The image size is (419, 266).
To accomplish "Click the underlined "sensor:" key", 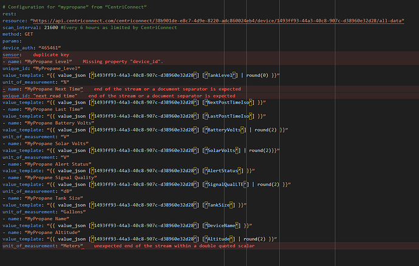I will tap(12, 55).
